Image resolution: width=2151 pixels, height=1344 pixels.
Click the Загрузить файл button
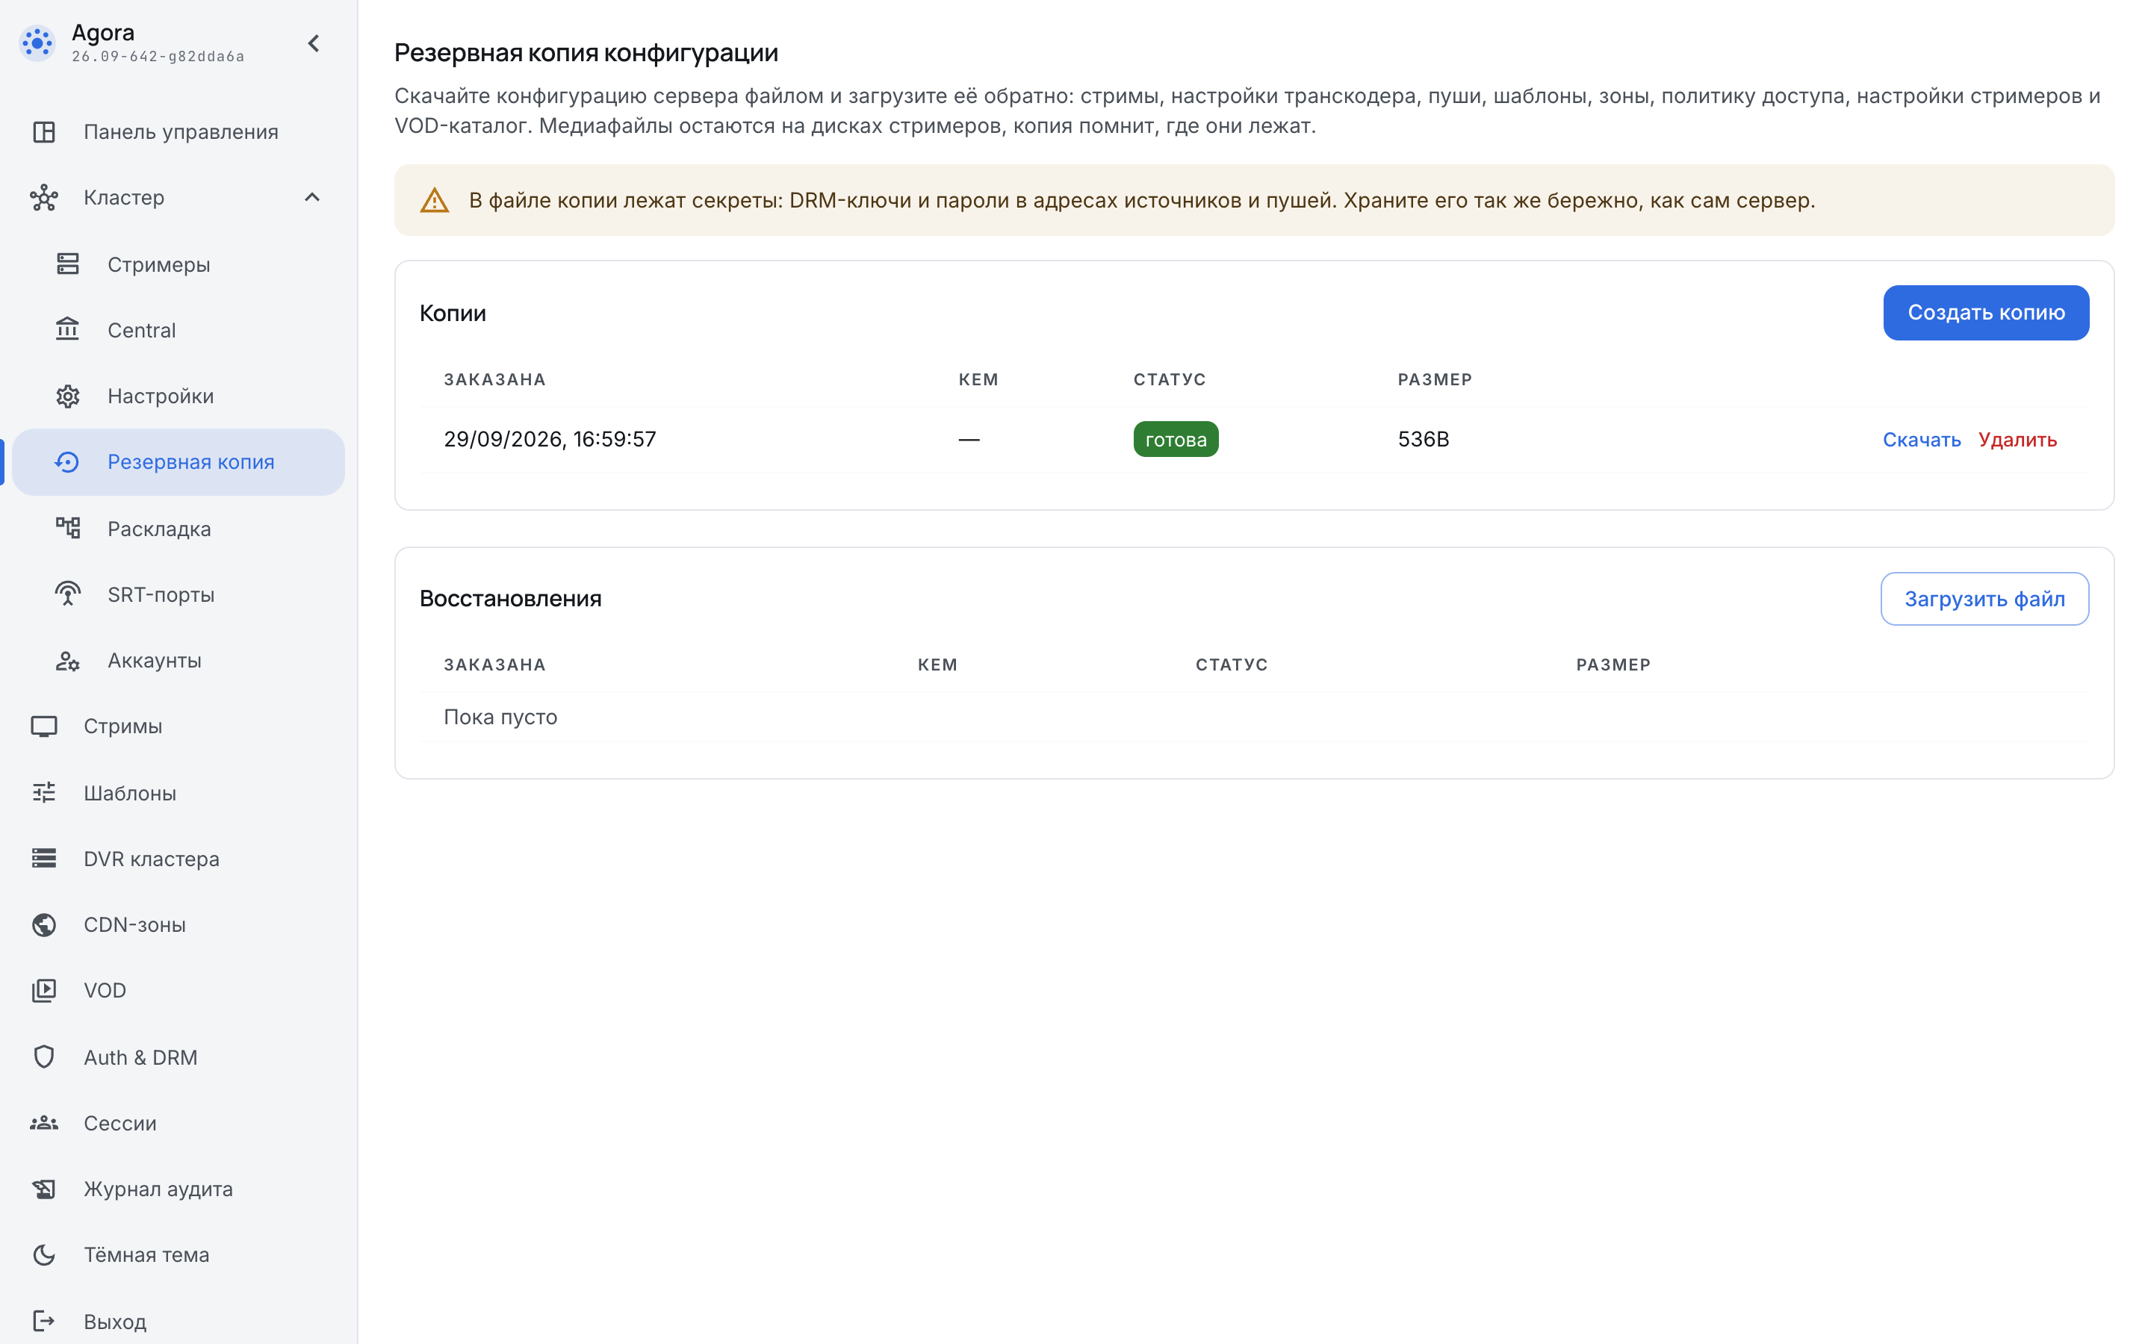point(1984,599)
